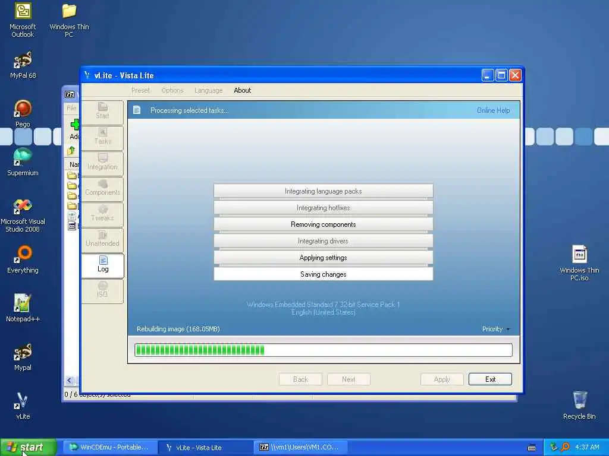Open the Windows Start button
The width and height of the screenshot is (609, 456).
pos(28,447)
